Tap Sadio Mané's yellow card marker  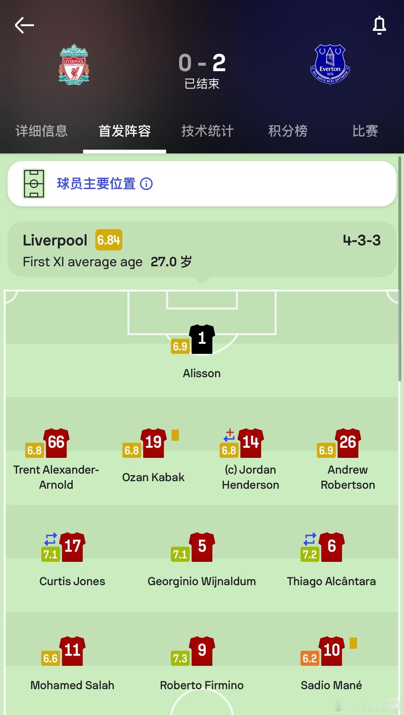pos(353,643)
